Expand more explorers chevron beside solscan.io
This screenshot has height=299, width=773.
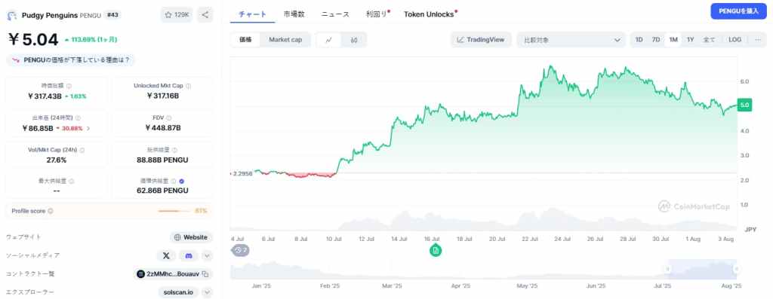(x=207, y=292)
